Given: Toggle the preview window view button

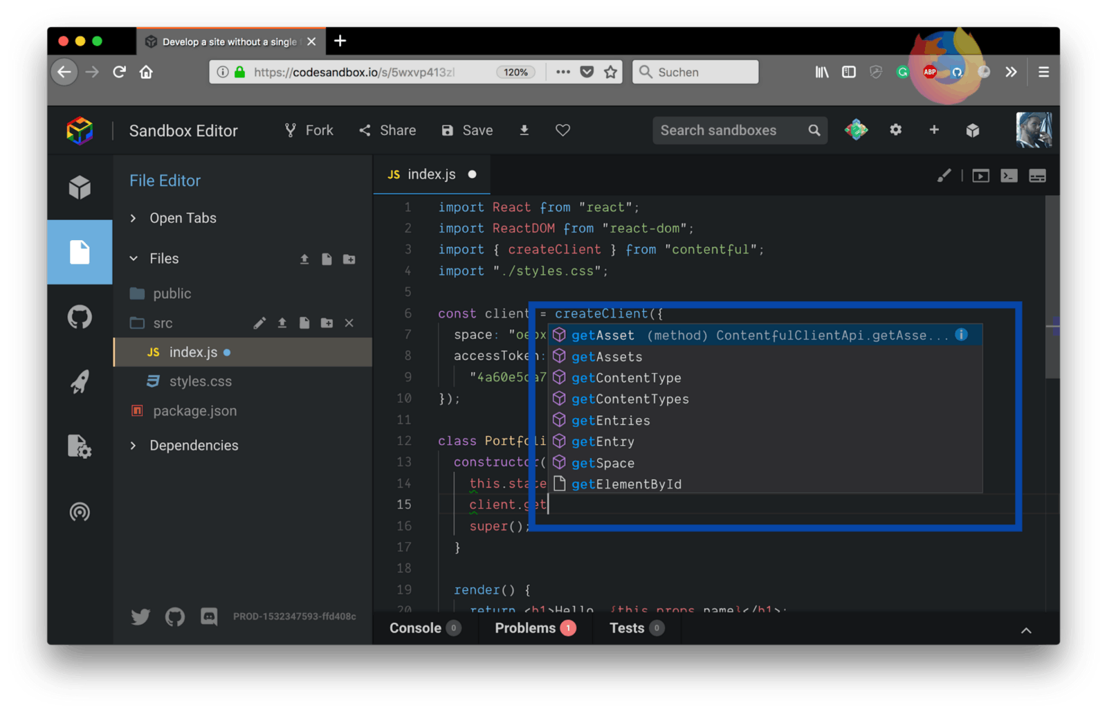Looking at the screenshot, I should (980, 176).
